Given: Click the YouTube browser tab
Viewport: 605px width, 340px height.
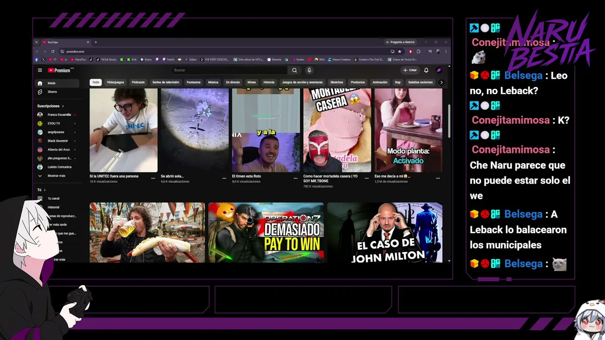Looking at the screenshot, I should [66, 42].
